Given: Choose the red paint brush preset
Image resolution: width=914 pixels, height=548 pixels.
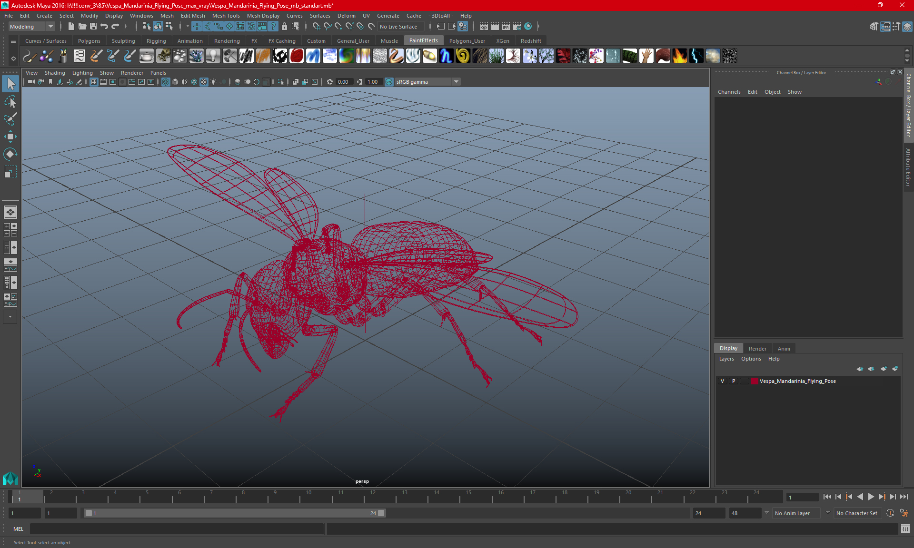Looking at the screenshot, I should [x=297, y=56].
